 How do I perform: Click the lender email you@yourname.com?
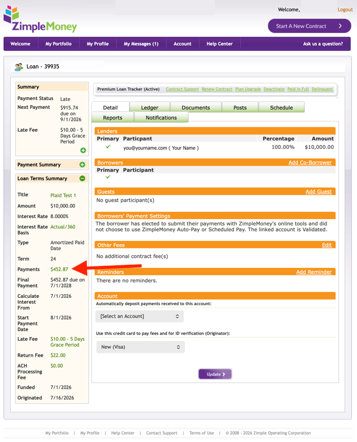tap(145, 148)
